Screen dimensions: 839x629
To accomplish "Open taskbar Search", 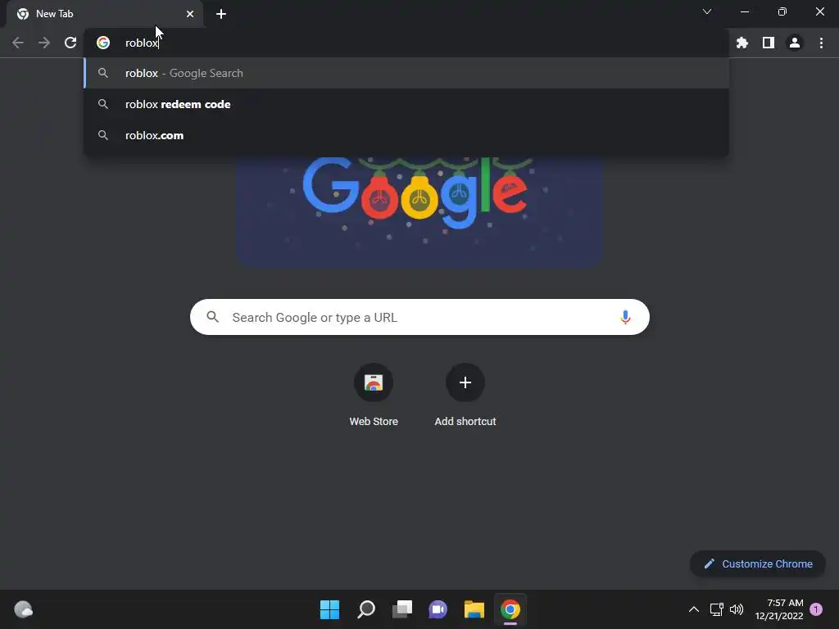I will click(366, 609).
